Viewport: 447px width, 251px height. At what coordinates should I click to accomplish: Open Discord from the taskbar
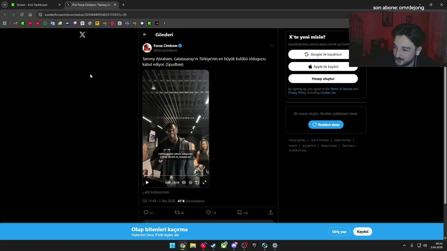pyautogui.click(x=234, y=245)
